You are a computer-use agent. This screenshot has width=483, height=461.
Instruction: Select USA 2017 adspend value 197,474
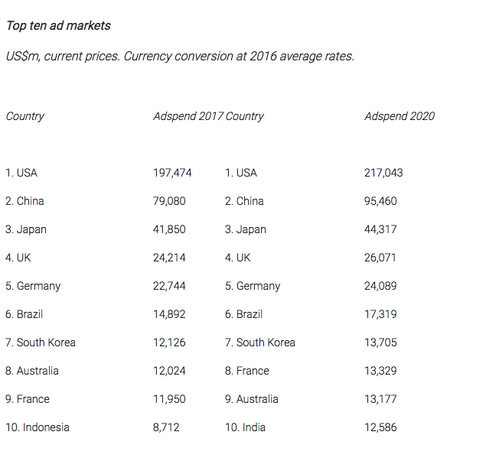(172, 173)
